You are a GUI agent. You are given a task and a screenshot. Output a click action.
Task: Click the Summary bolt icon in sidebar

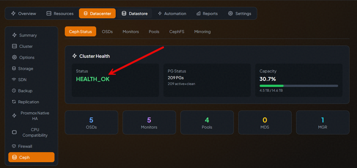tap(14, 35)
